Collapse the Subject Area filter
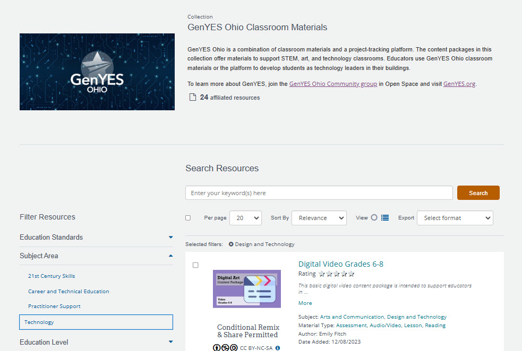Image resolution: width=522 pixels, height=351 pixels. tap(96, 256)
